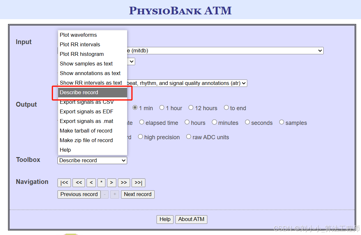Select Help in the toolbox list
361x235 pixels.
coord(92,150)
